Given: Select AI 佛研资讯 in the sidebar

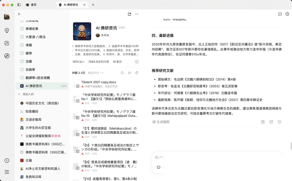Looking at the screenshot, I should click(42, 86).
